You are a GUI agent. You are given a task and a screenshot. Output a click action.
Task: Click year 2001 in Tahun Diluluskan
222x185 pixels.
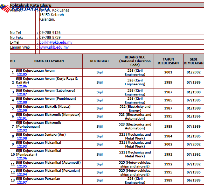click(168, 72)
